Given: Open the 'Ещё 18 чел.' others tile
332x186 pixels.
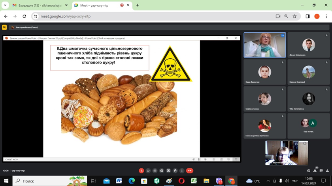Looking at the screenshot, I should (309, 126).
